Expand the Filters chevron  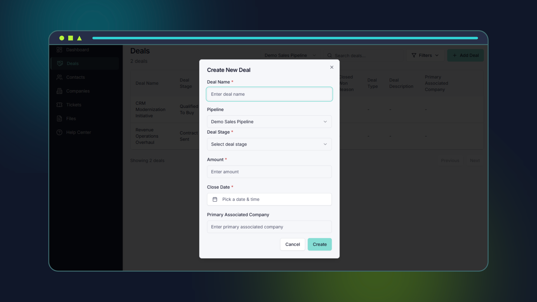click(437, 55)
